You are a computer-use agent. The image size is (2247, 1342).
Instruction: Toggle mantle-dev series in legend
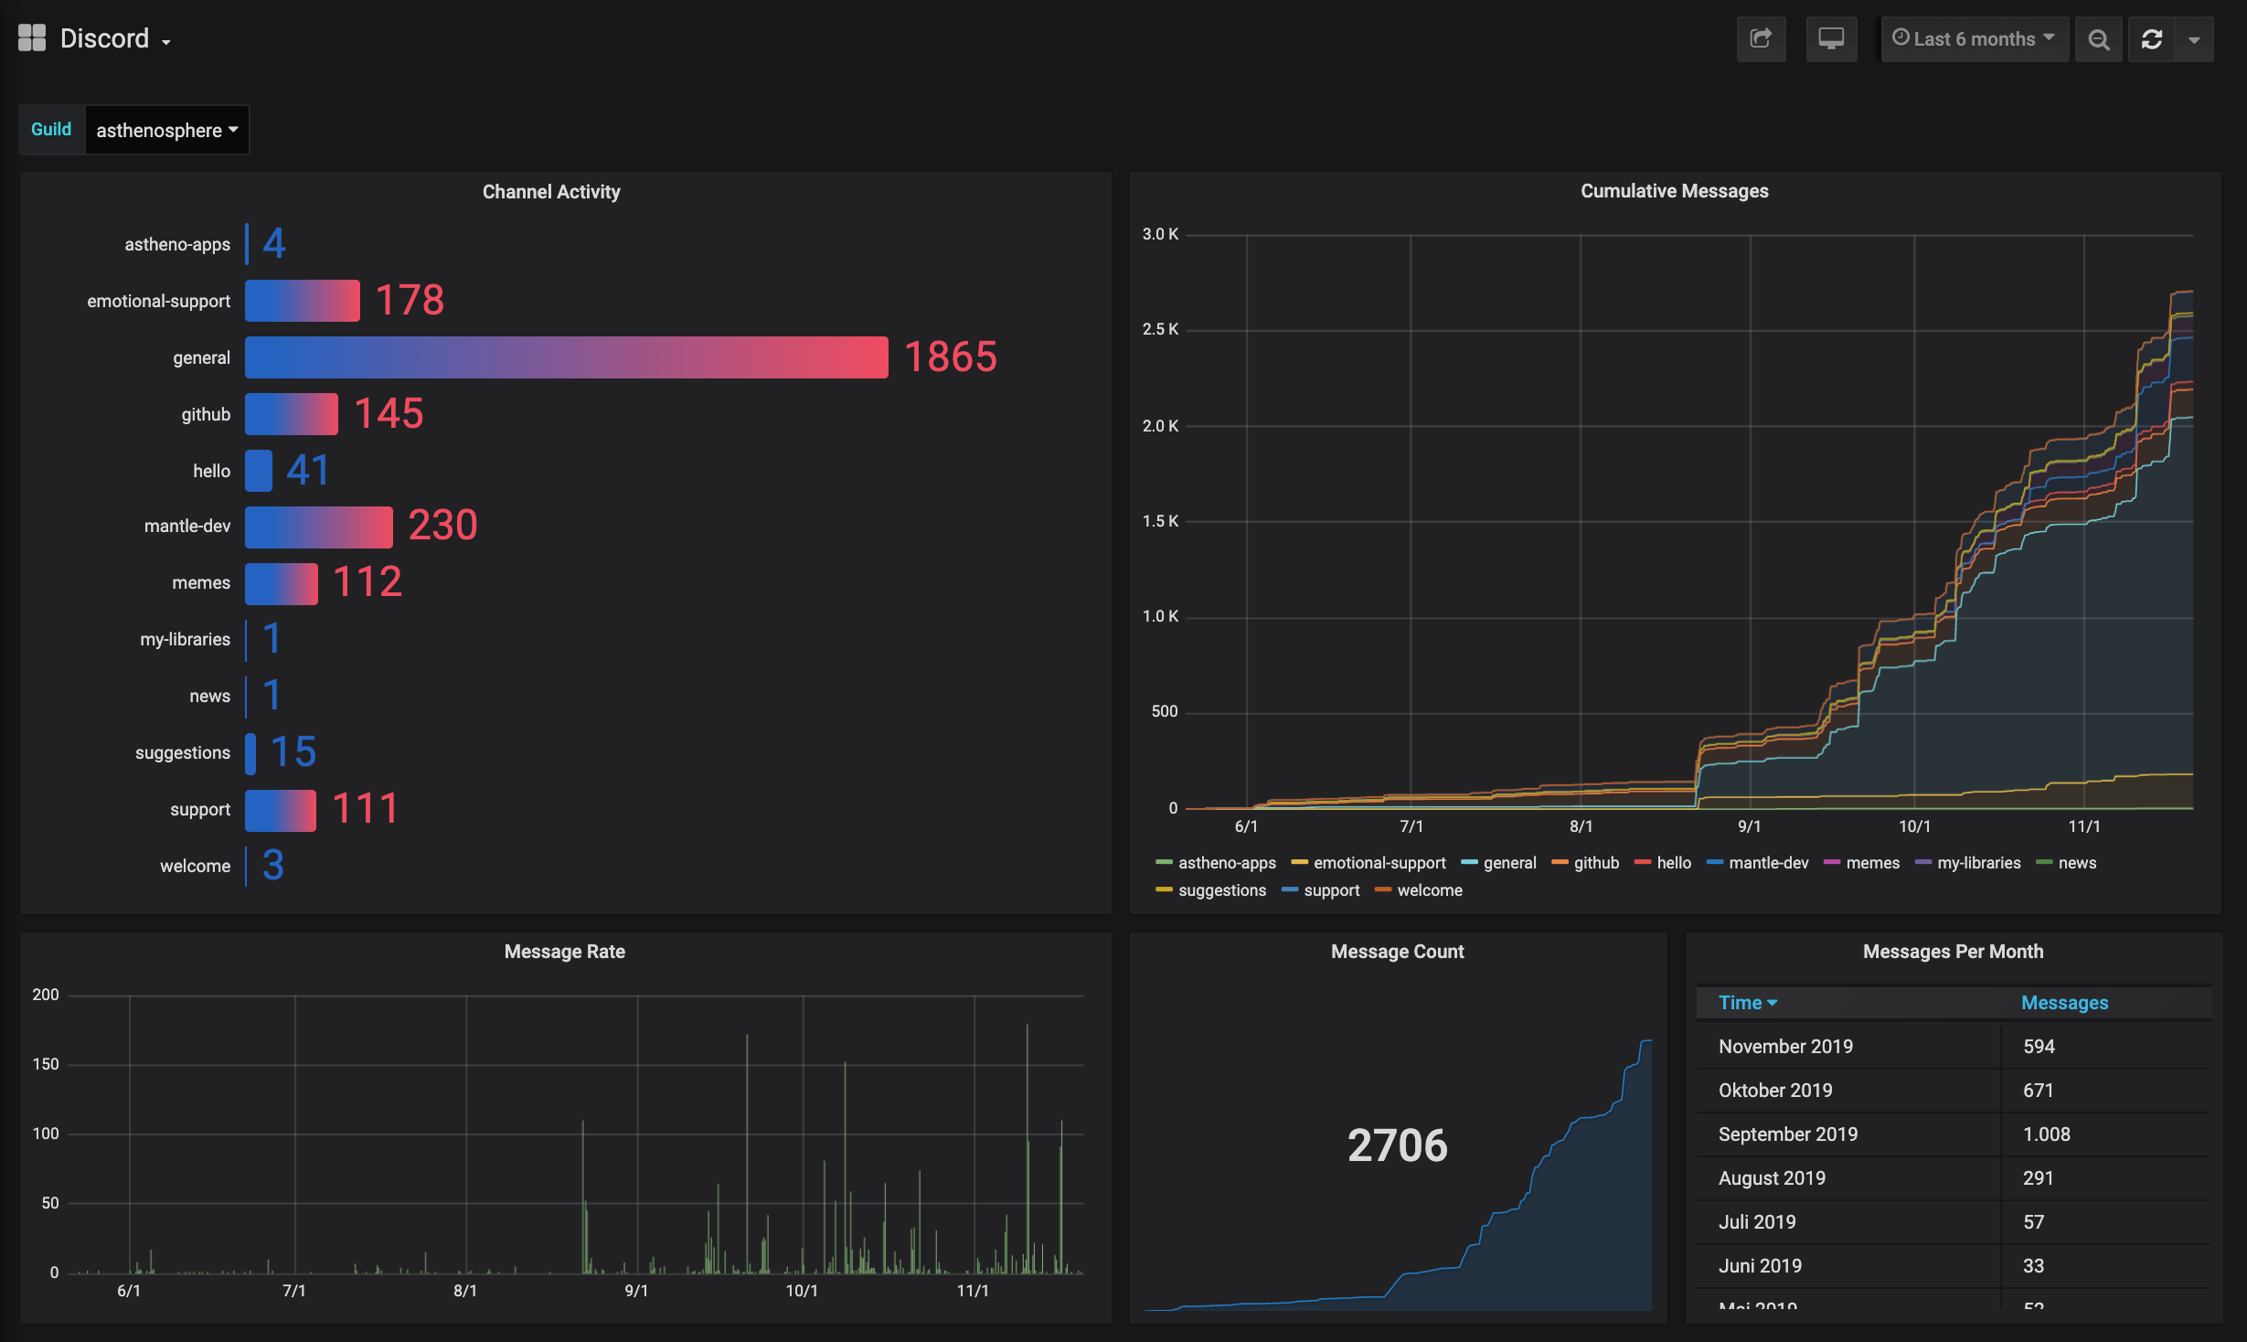[x=1768, y=863]
